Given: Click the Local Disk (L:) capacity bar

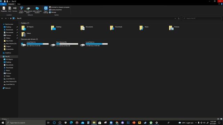Looking at the screenshot, I should [97, 44].
